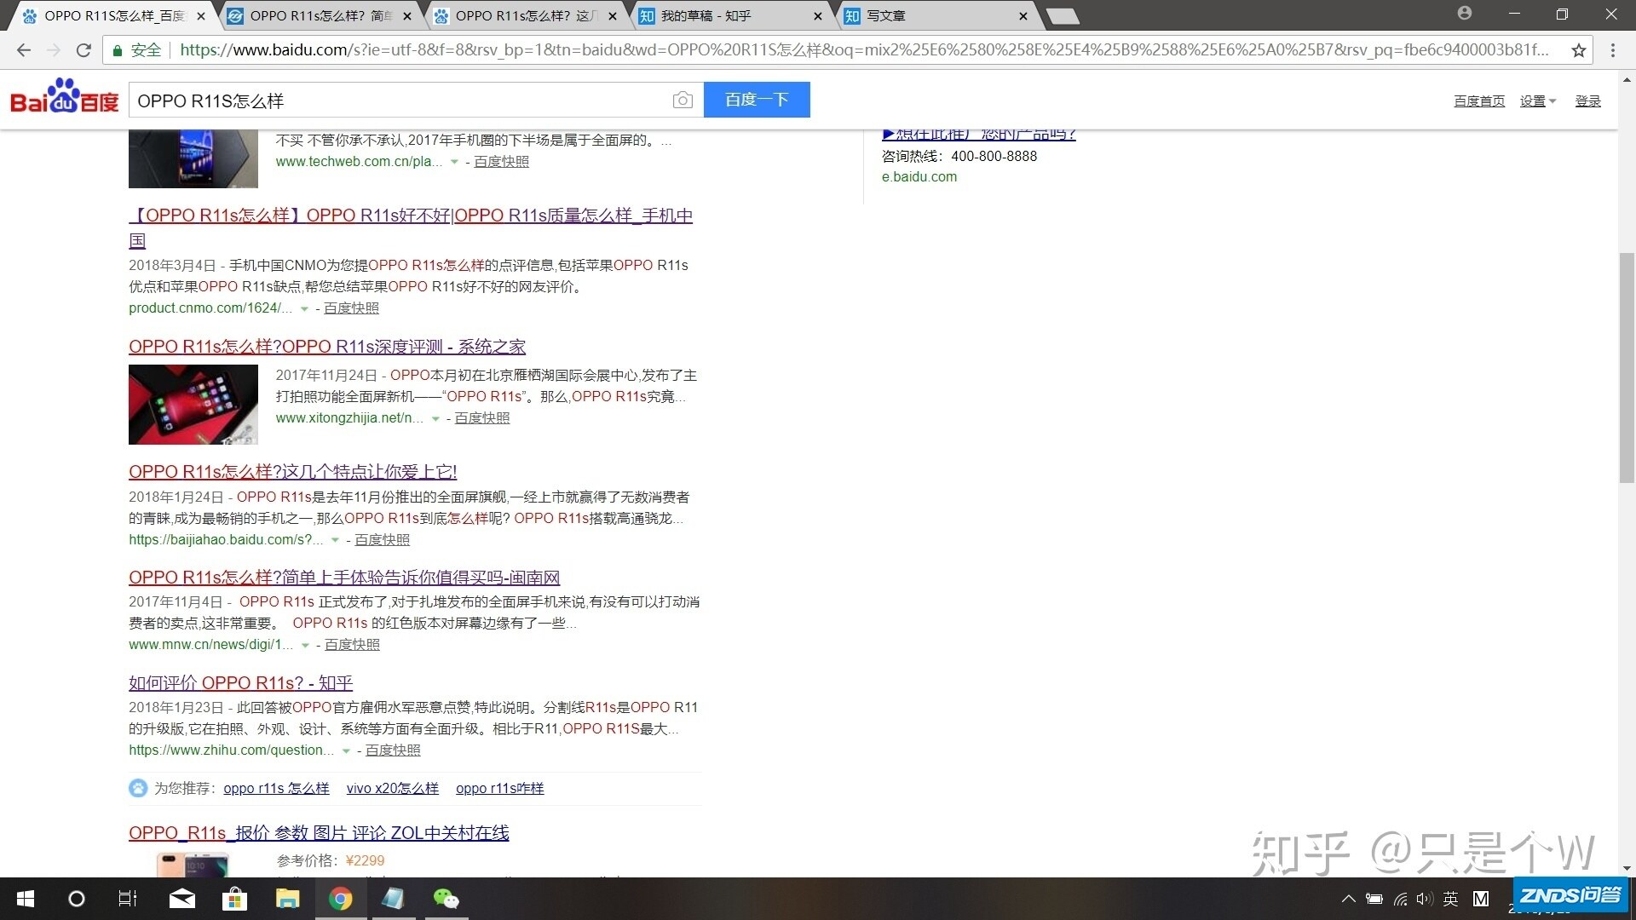Click into the Baidu search input field
Screen dimensions: 1636x920
(x=400, y=101)
